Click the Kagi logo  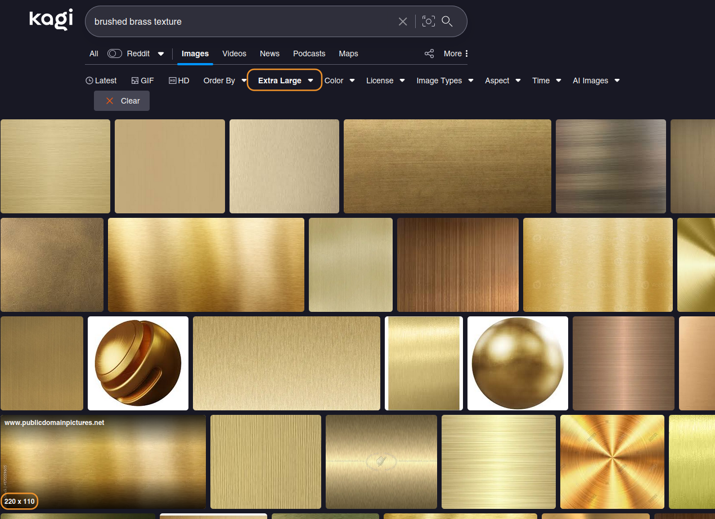51,20
